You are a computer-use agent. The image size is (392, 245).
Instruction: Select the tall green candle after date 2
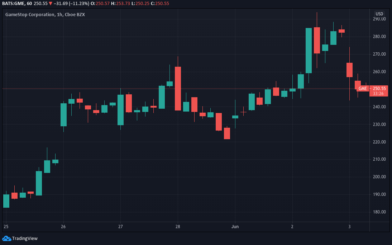[309, 51]
